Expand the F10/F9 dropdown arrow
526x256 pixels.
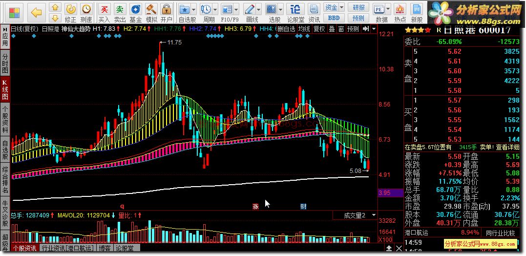(x=236, y=9)
